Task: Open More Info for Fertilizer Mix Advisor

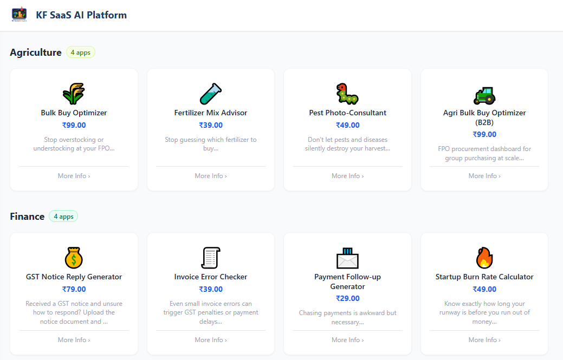Action: (x=210, y=175)
